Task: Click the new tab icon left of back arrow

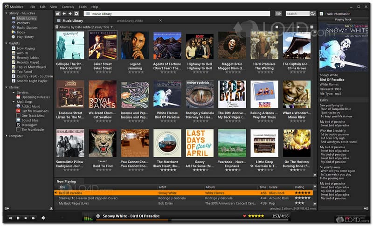Action: [x=58, y=13]
